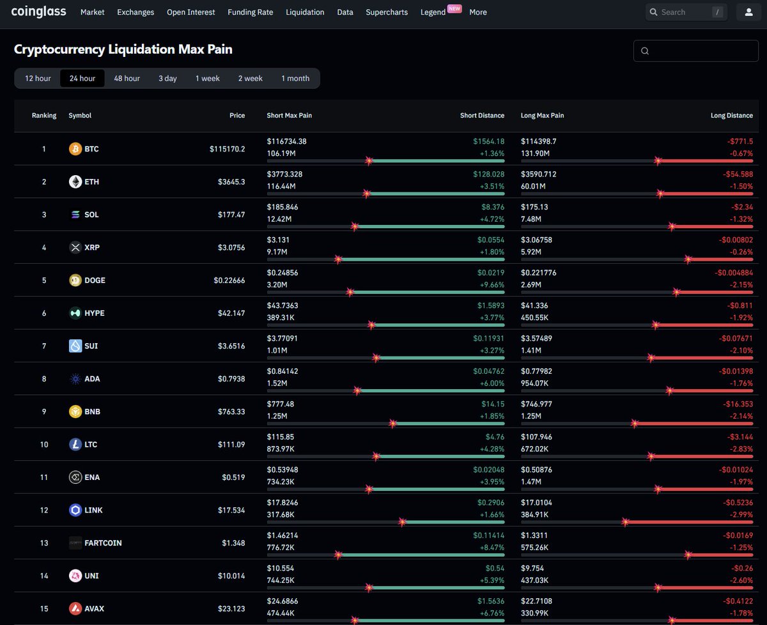Click the BTC short max pain marker
Viewport: 767px width, 625px height.
pos(368,161)
